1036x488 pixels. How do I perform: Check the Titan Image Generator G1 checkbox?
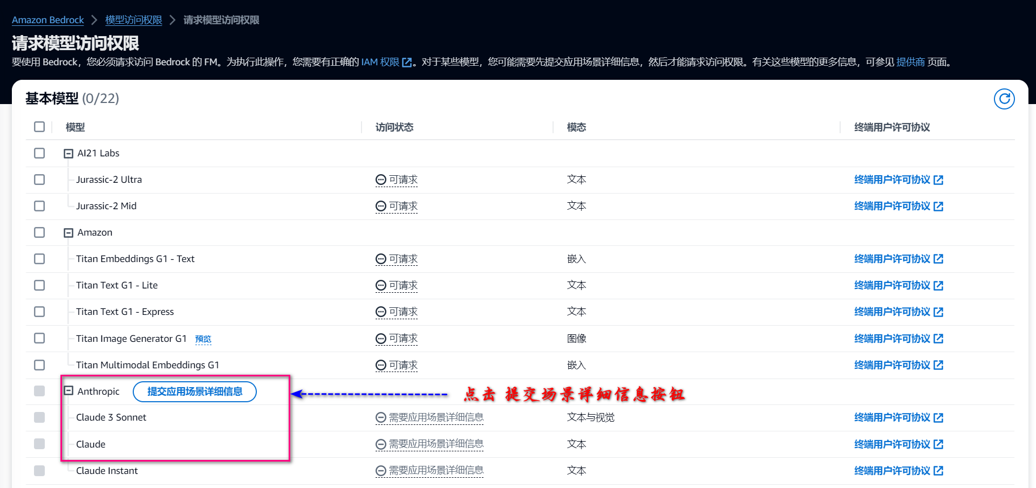click(x=39, y=338)
